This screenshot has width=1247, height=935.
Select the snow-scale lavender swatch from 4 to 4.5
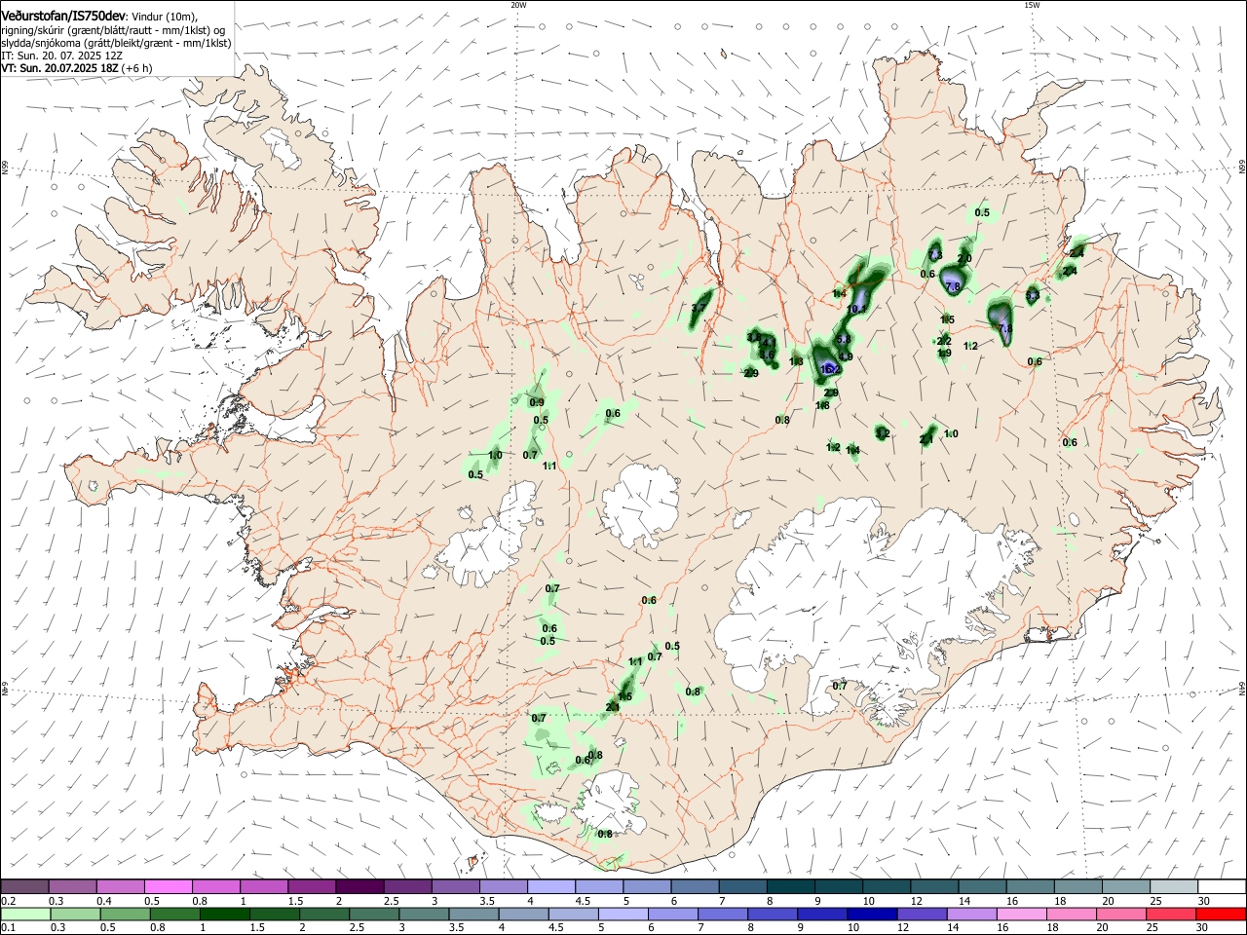pos(550,886)
